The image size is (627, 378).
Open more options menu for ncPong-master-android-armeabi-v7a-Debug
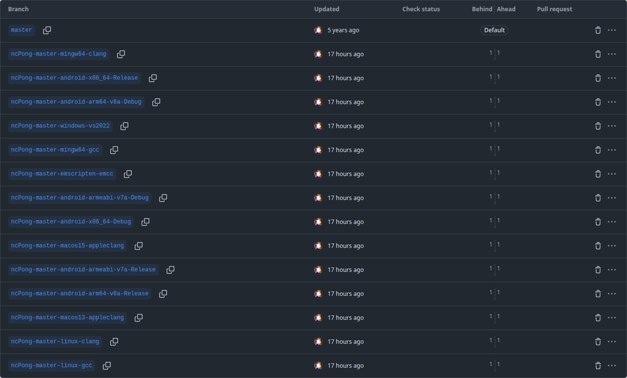pyautogui.click(x=612, y=198)
